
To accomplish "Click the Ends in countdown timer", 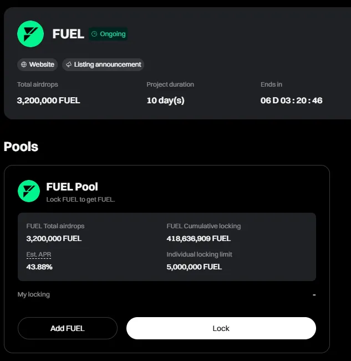I will pos(291,101).
